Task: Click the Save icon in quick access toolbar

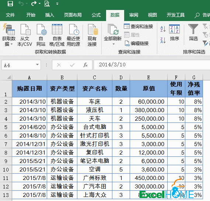Action: [x=10, y=4]
